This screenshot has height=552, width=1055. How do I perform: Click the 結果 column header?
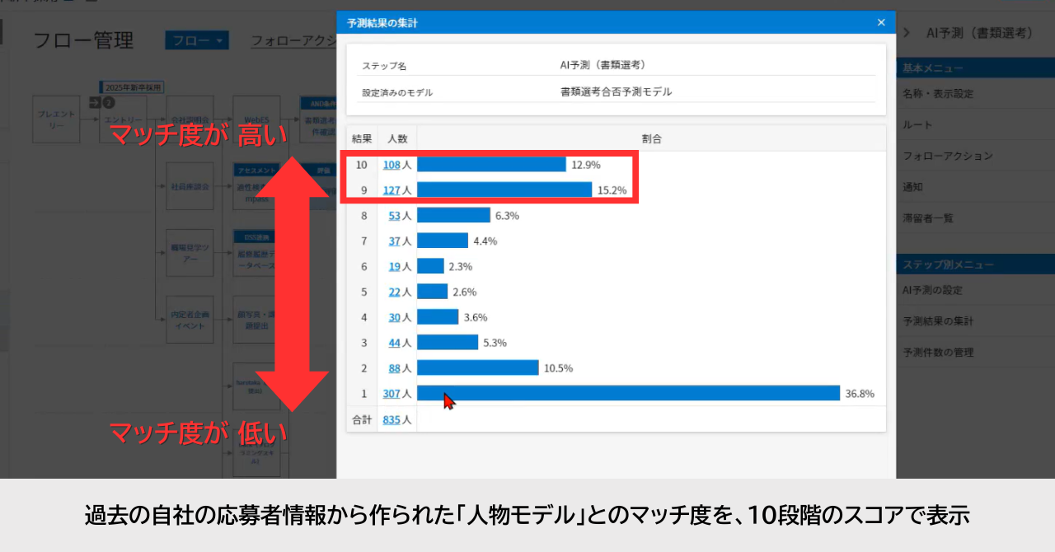click(x=362, y=139)
